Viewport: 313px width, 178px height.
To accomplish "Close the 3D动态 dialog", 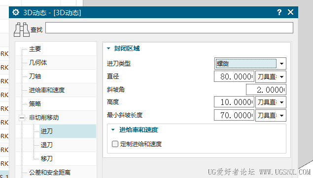I will tap(290, 12).
